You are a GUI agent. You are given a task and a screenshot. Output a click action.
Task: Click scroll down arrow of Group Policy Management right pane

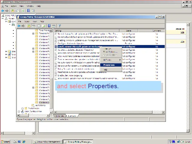pyautogui.click(x=188, y=131)
